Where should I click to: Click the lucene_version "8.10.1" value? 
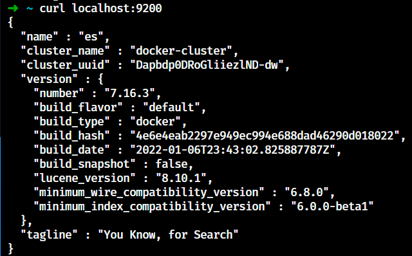[182, 178]
